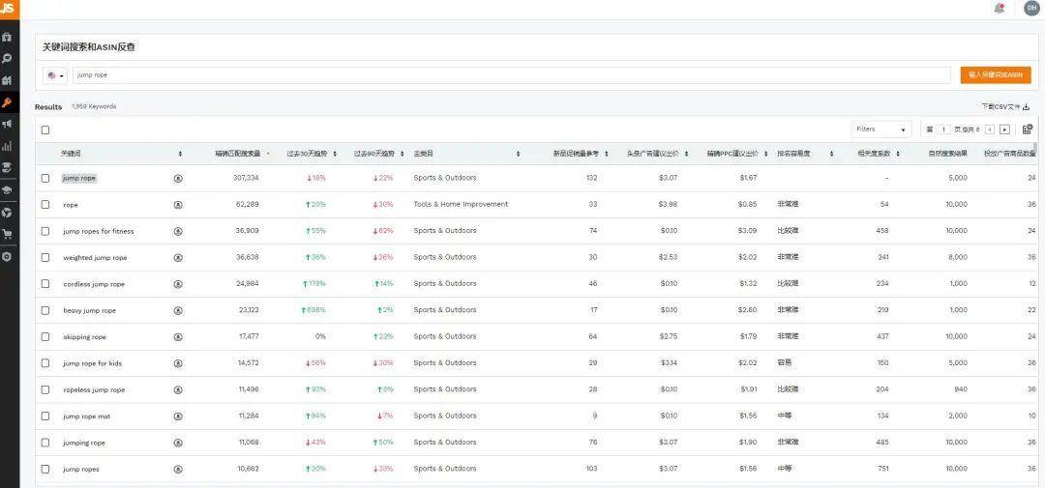Click the shopping cart sidebar icon
Viewport: 1045px width, 488px height.
(7, 234)
